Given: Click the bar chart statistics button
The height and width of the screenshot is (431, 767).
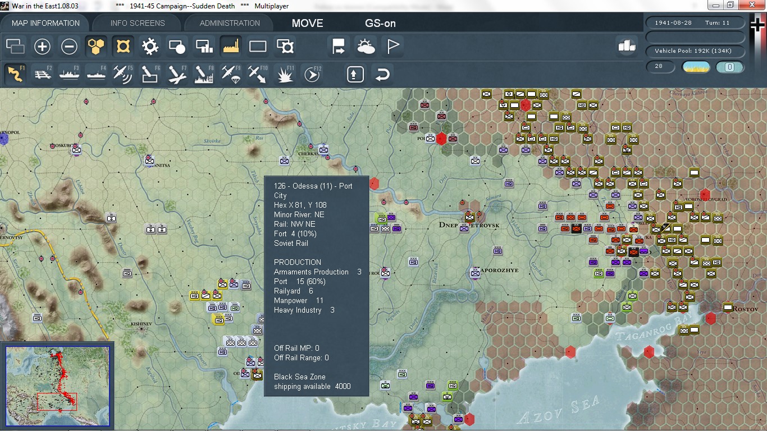Looking at the screenshot, I should [x=627, y=47].
